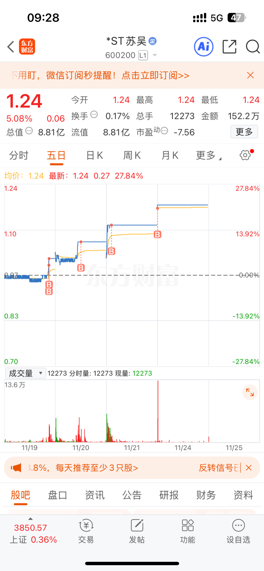Open the Ai assistant icon
264x571 pixels.
pyautogui.click(x=204, y=47)
